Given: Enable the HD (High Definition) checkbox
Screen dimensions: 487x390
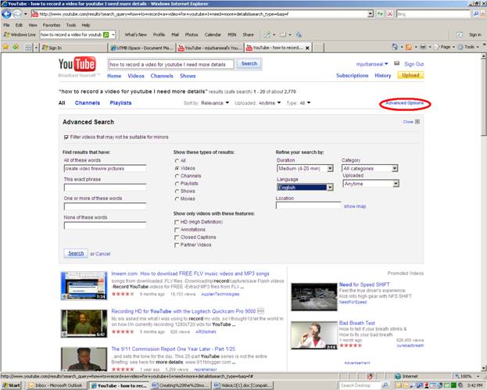Looking at the screenshot, I should (x=177, y=222).
